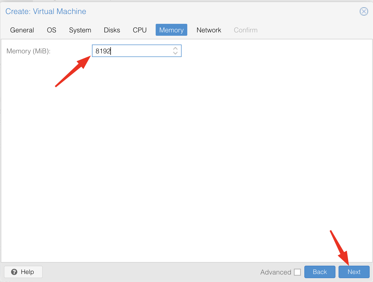This screenshot has height=282, width=373.
Task: Click the Create: Virtual Machine title bar
Action: tap(181, 11)
